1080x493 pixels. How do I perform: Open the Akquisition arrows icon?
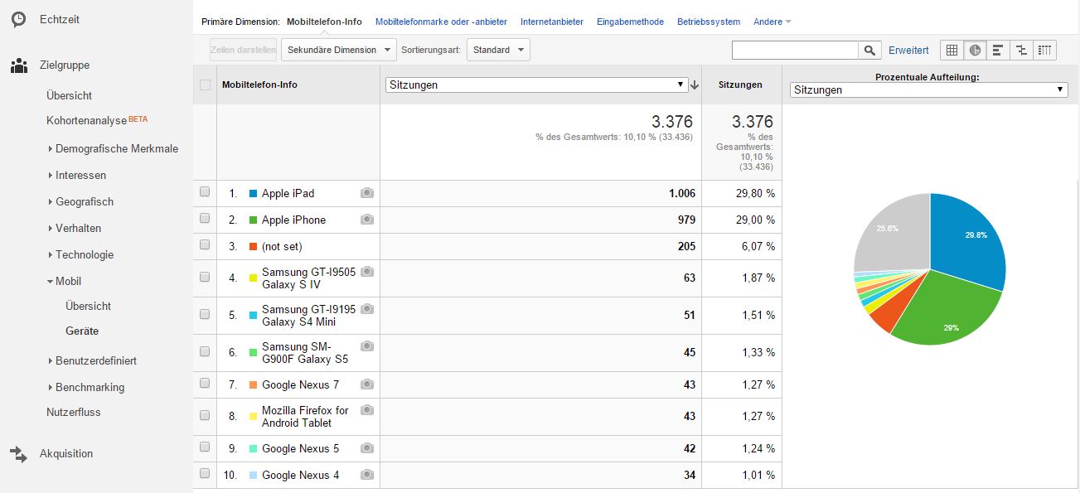coord(18,453)
